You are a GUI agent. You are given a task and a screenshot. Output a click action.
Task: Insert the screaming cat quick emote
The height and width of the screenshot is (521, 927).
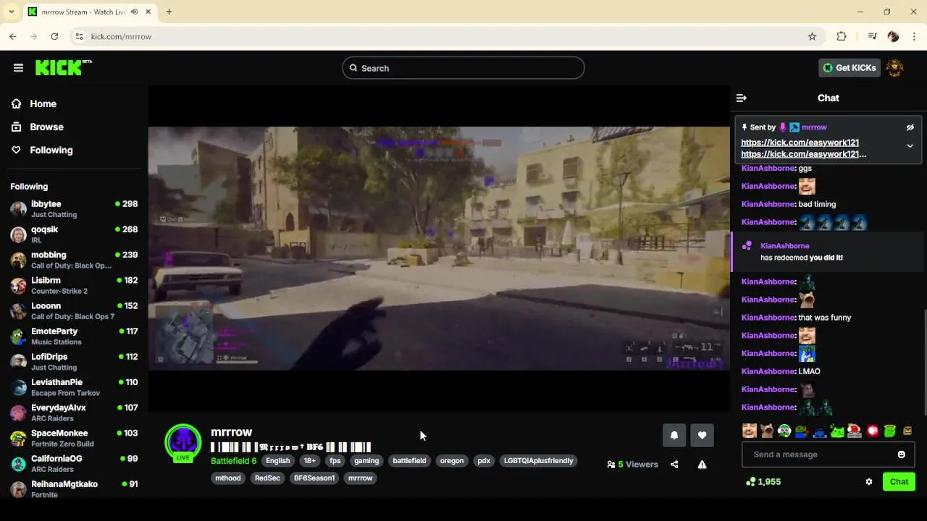[767, 431]
